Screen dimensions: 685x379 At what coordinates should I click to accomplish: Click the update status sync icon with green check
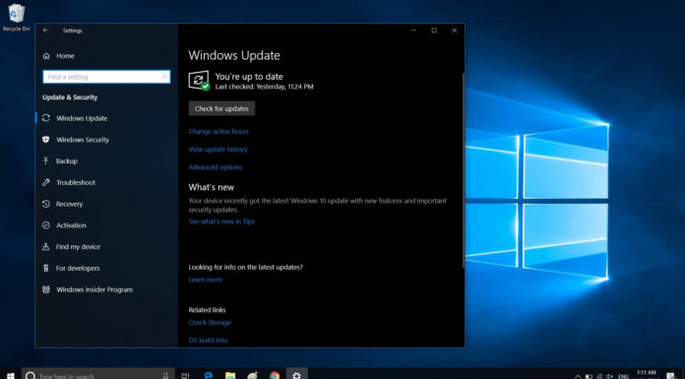pyautogui.click(x=199, y=81)
